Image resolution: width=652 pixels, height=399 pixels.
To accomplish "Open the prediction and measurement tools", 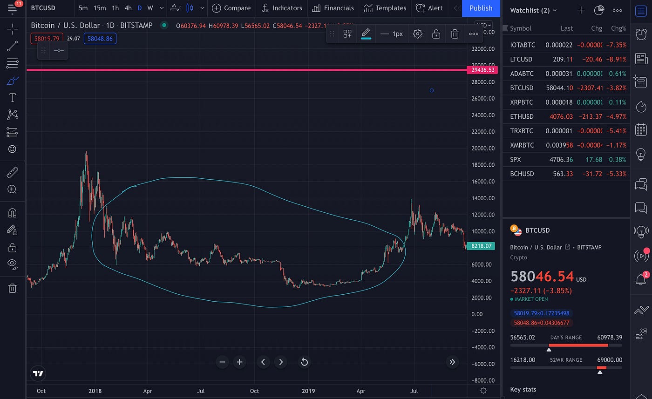I will tap(13, 132).
